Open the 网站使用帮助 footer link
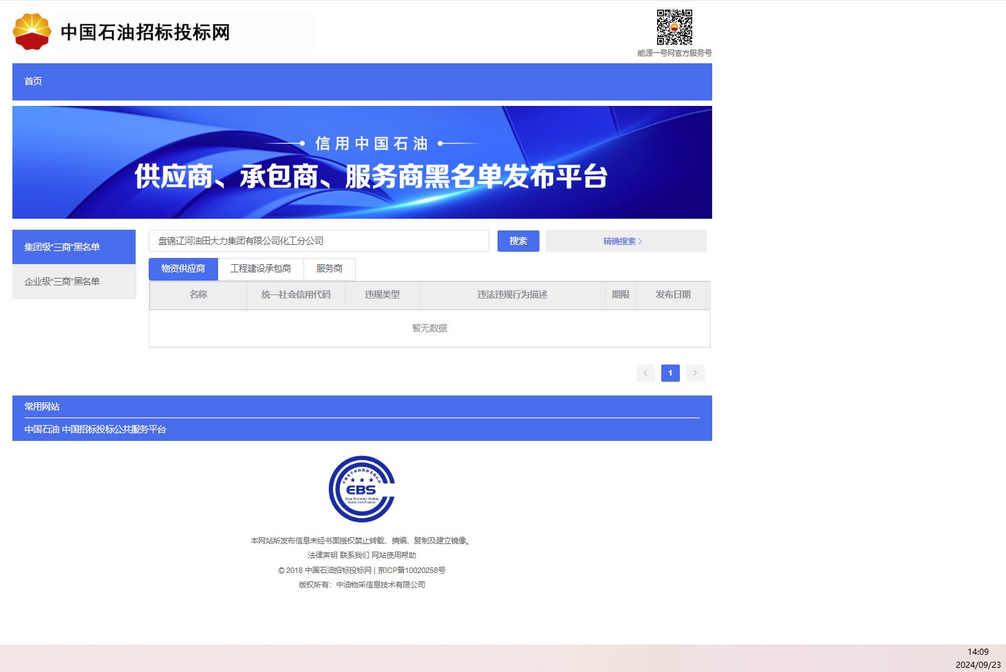1006x672 pixels. click(394, 555)
